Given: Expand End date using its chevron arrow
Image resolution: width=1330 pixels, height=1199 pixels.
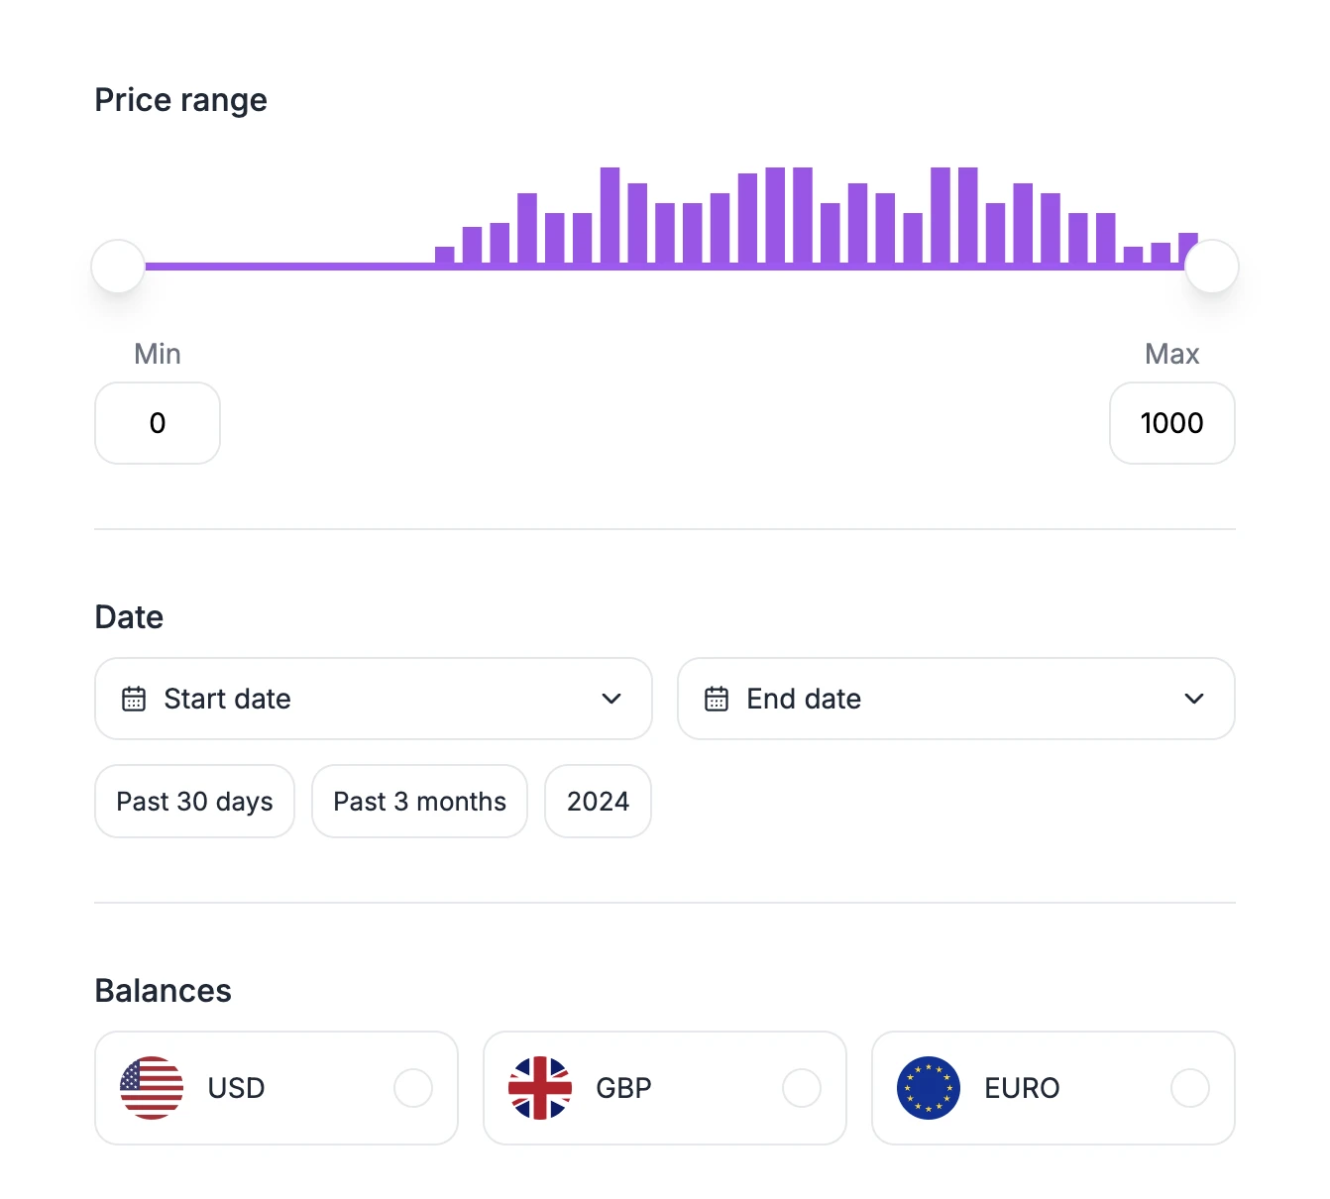Looking at the screenshot, I should click(1194, 699).
